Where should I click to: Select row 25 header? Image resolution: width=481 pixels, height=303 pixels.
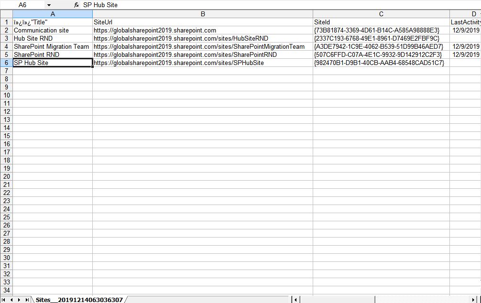[6, 217]
